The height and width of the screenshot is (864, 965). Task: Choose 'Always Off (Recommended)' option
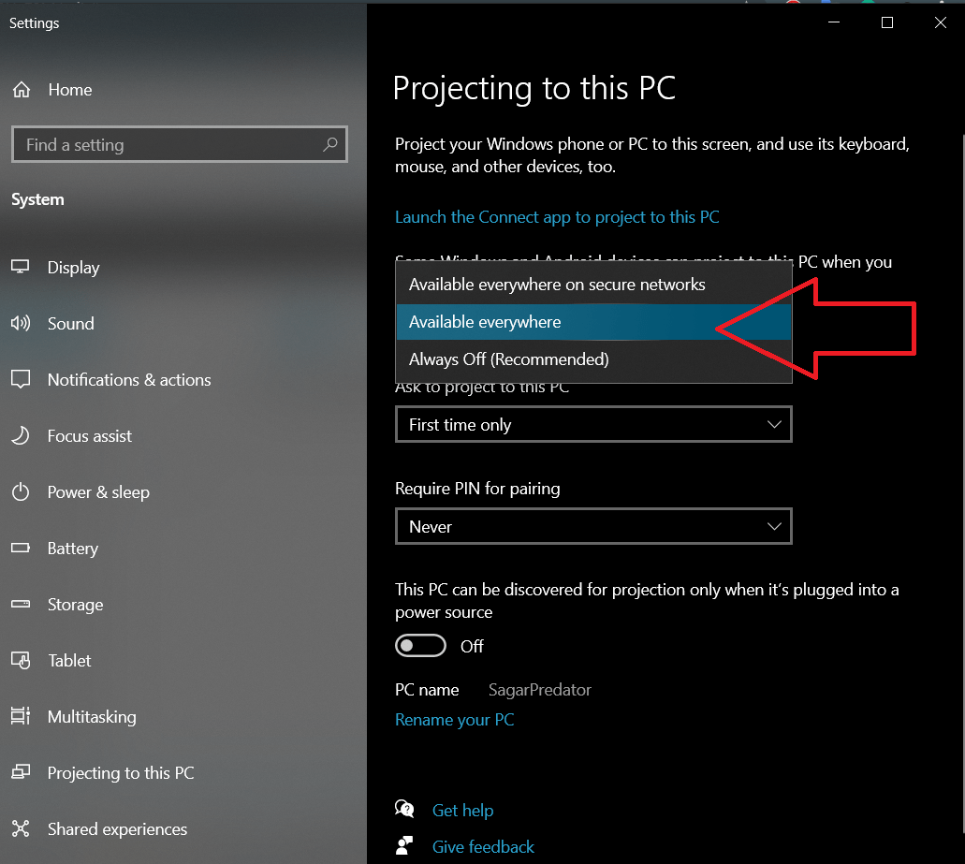coord(508,359)
